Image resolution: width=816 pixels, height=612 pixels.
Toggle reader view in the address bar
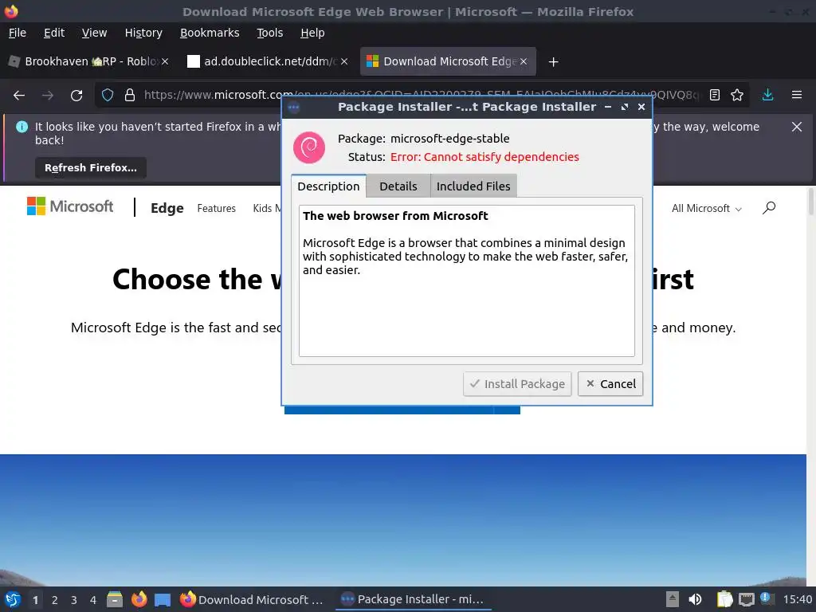pyautogui.click(x=715, y=96)
